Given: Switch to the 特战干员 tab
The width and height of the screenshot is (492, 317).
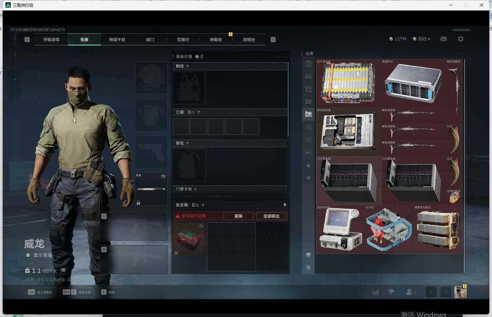Looking at the screenshot, I should (117, 39).
